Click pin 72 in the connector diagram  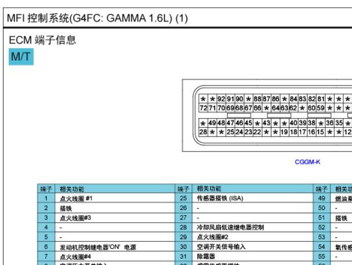[203, 108]
